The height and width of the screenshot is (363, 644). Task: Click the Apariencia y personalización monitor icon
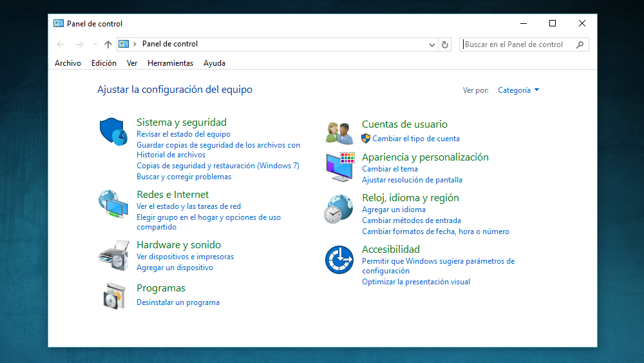pos(340,167)
